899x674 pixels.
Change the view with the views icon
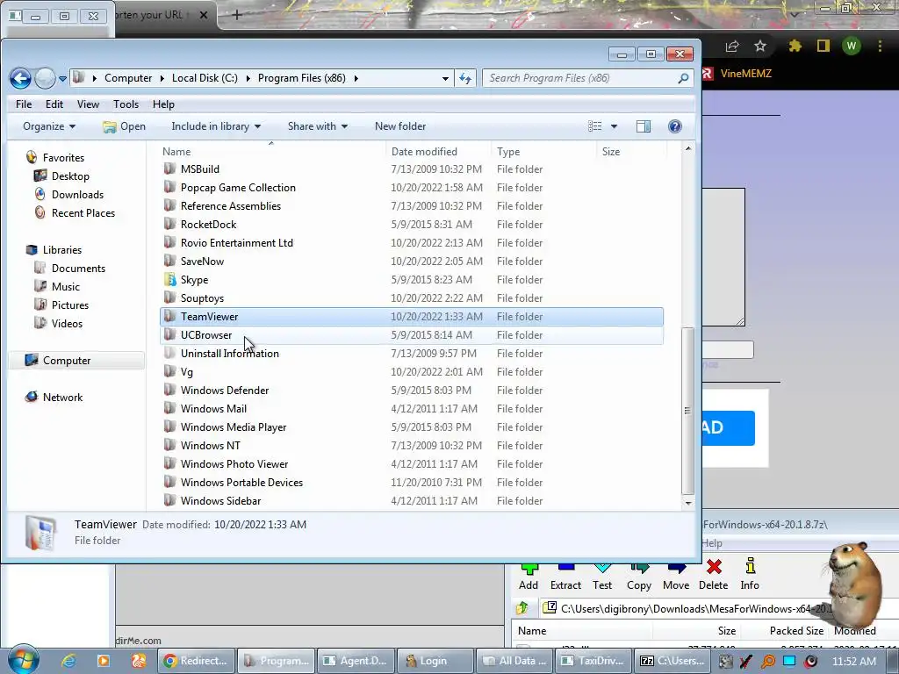(x=594, y=126)
